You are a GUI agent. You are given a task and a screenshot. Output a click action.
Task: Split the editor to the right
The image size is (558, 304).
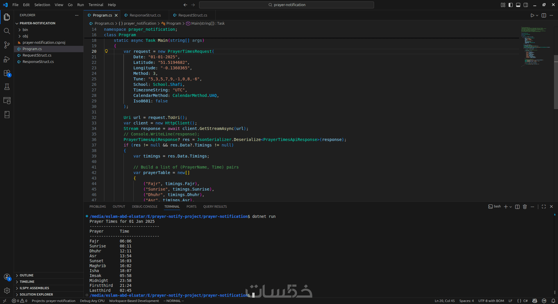click(544, 15)
